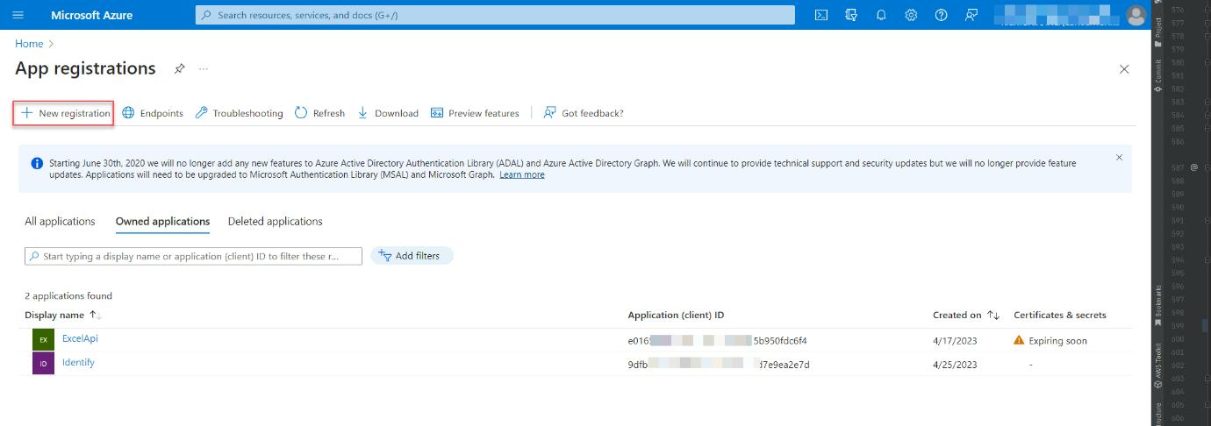Click the ExcelApi EX app icon
This screenshot has height=426, width=1211.
pos(43,340)
